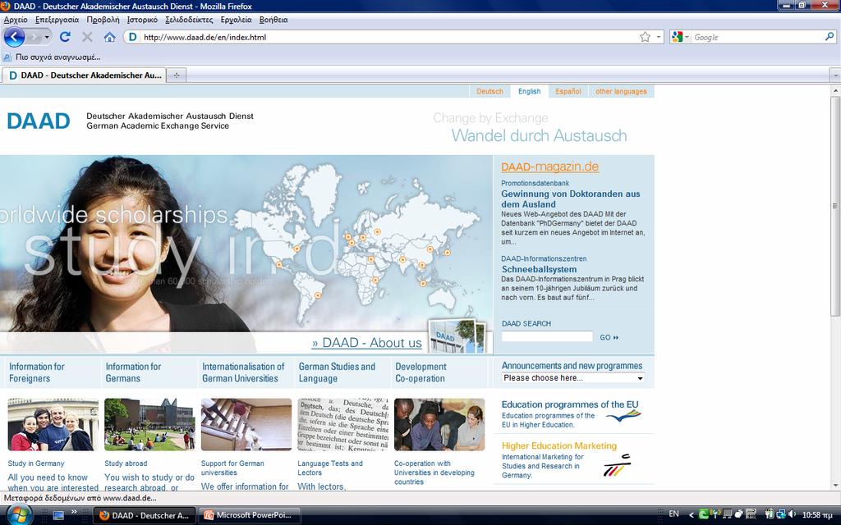The image size is (841, 525).
Task: Open the Προβολή menu
Action: point(103,20)
